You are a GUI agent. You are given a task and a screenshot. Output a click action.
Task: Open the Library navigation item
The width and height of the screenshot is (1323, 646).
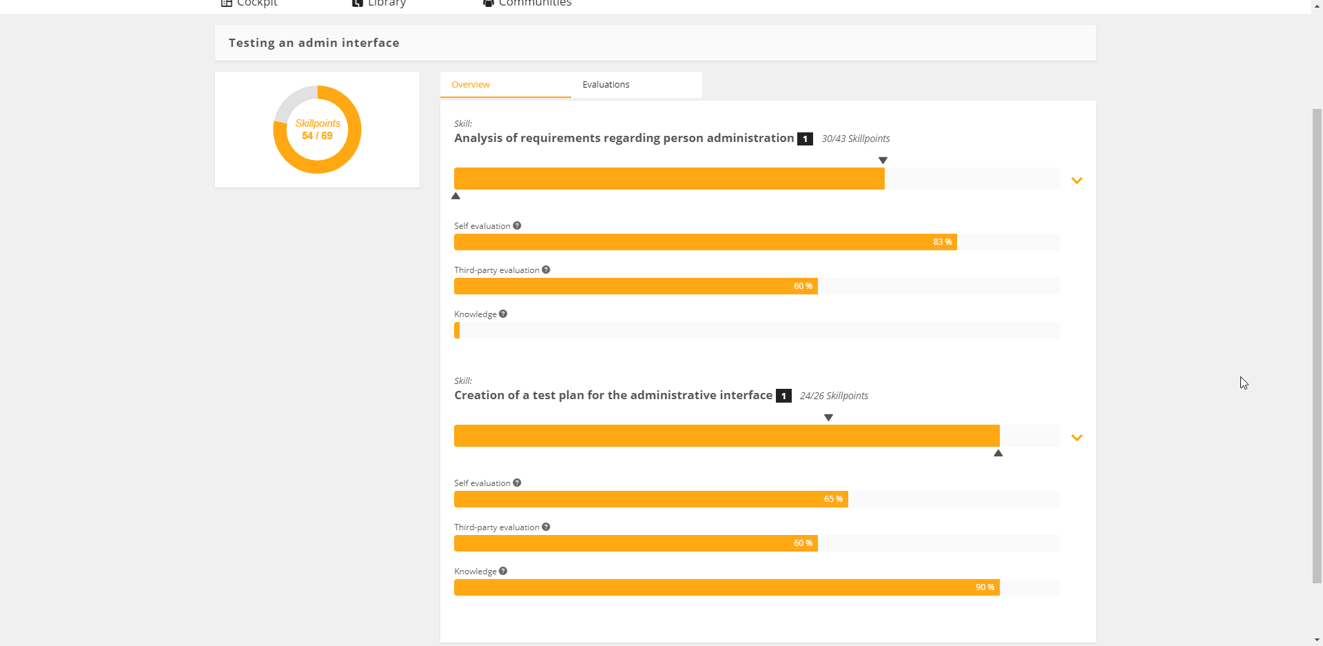click(x=379, y=3)
